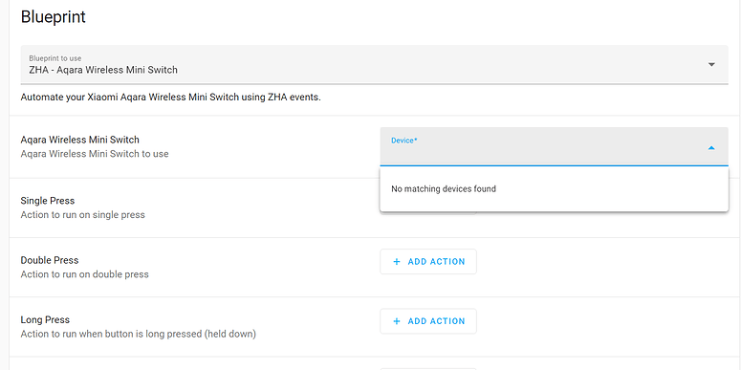Click the Blueprint to use dropdown arrow

coord(711,65)
